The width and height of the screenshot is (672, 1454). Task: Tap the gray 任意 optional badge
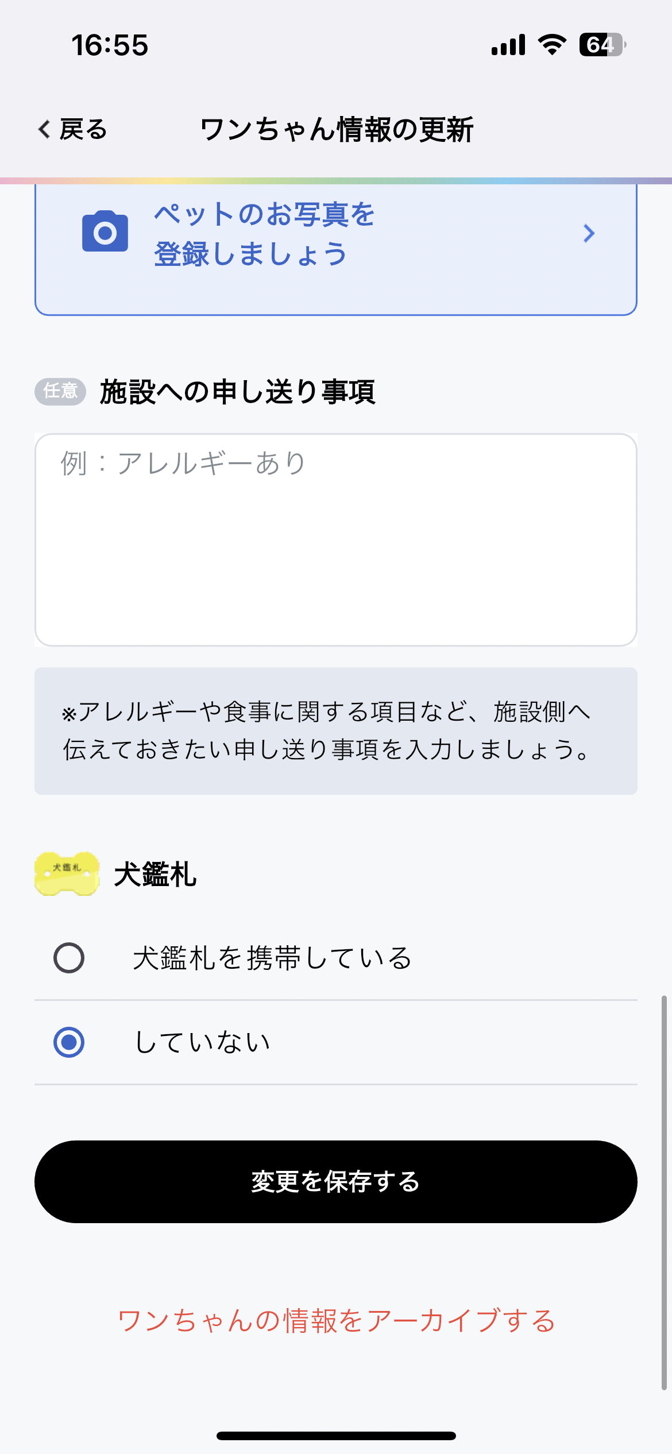coord(60,391)
